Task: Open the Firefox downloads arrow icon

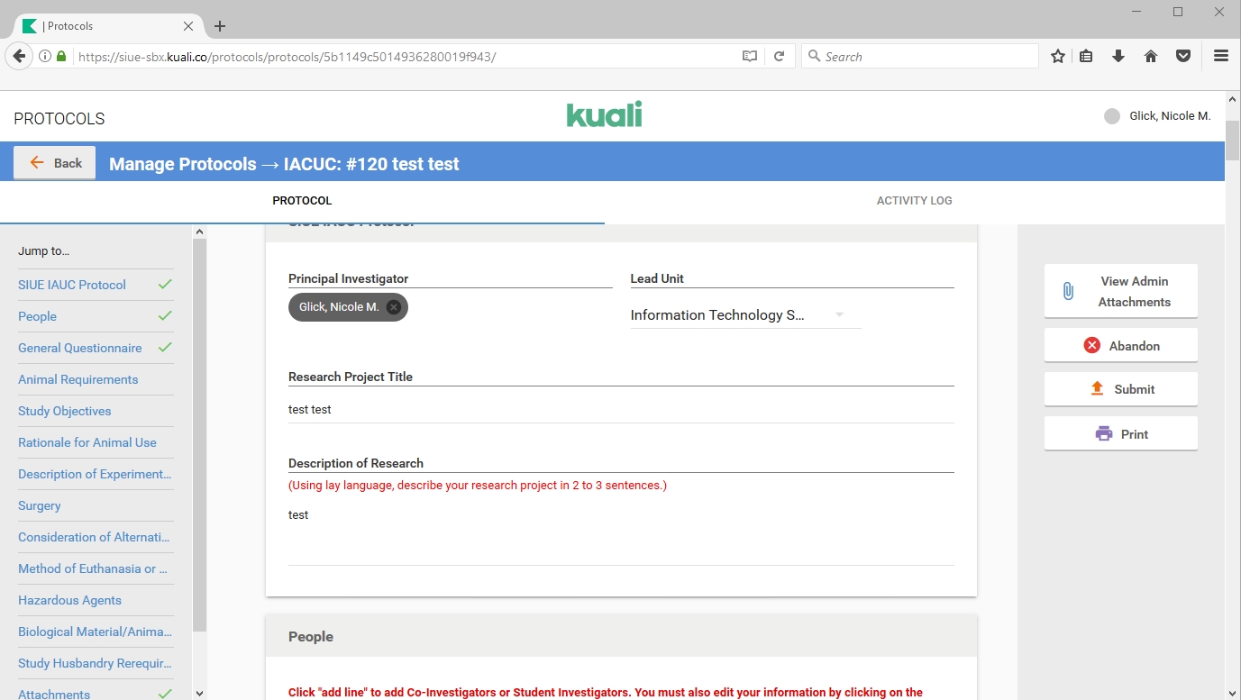Action: tap(1118, 56)
